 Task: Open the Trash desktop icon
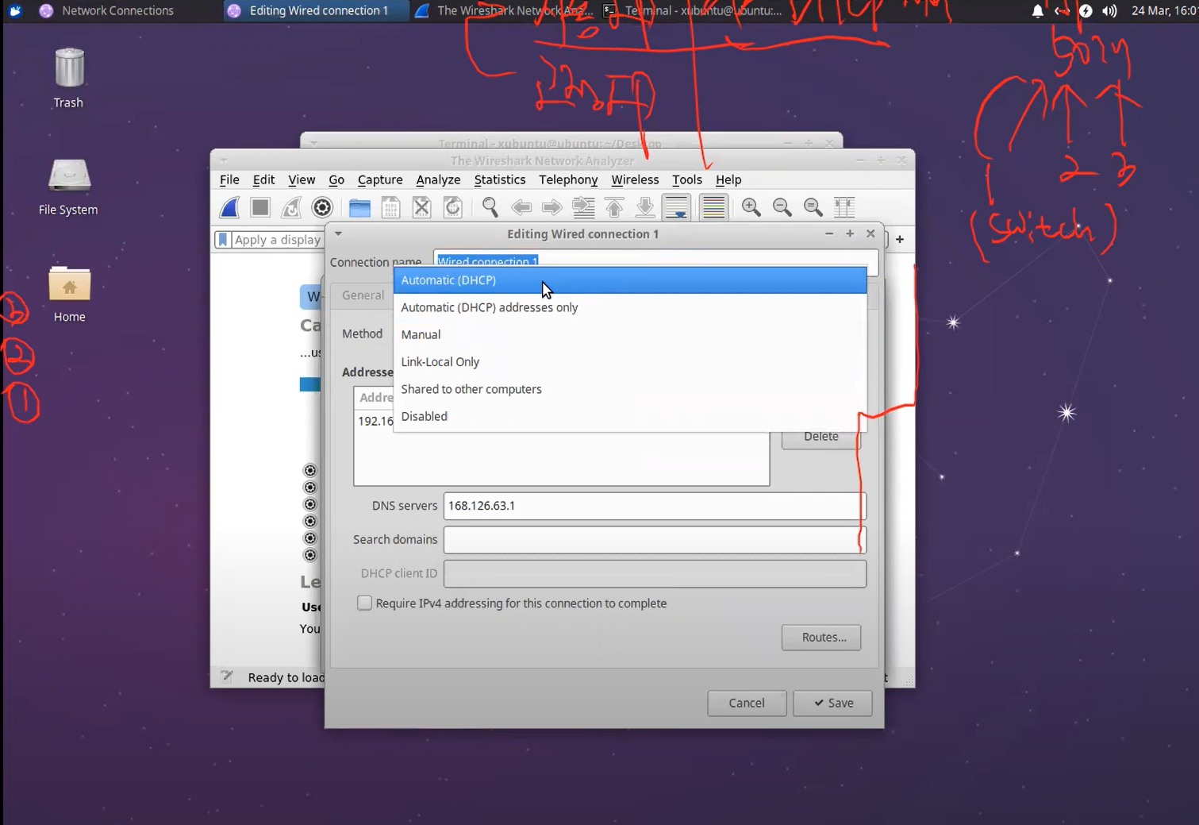[x=68, y=78]
